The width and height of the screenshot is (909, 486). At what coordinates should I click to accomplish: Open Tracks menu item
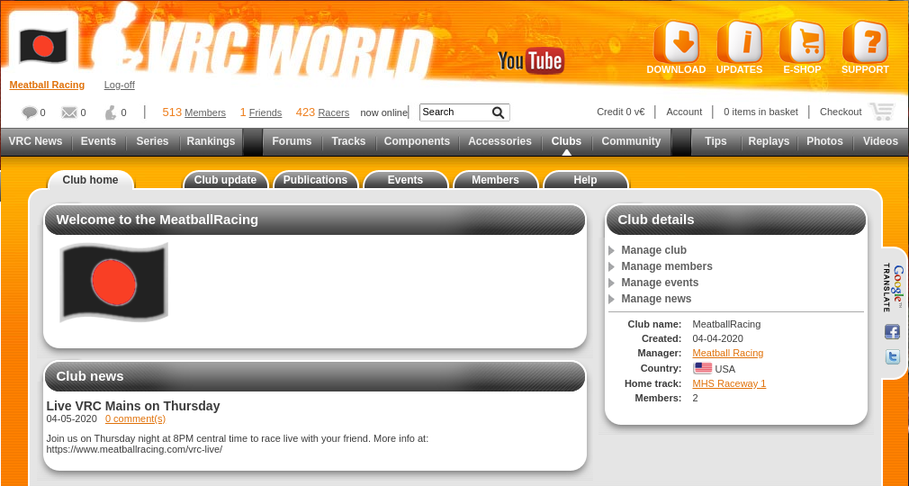348,141
